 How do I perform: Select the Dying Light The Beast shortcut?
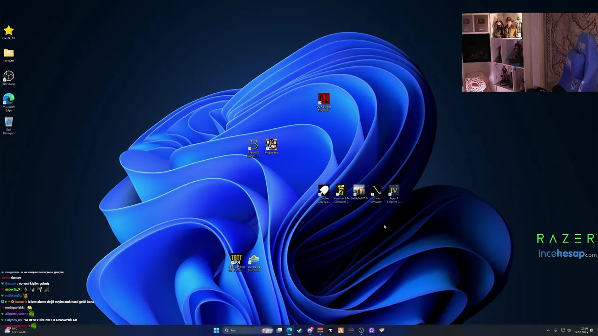coord(324,102)
